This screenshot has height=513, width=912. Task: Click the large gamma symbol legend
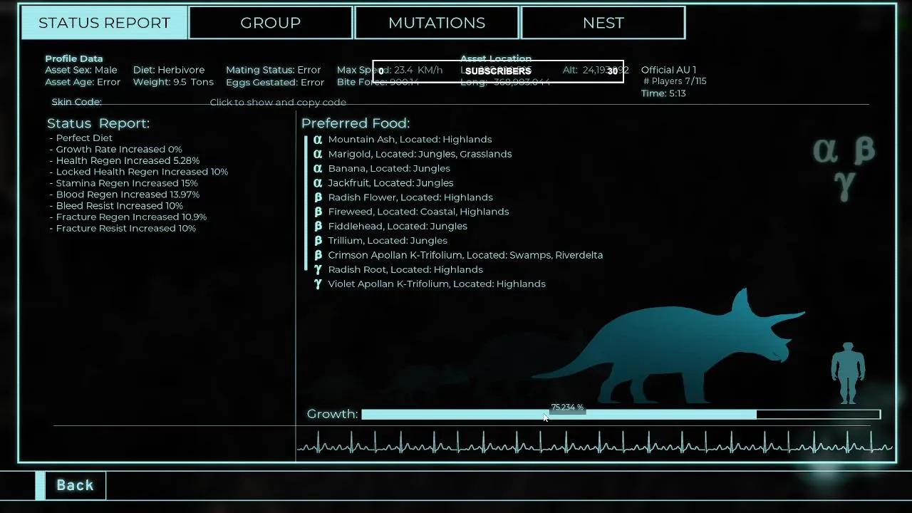click(844, 185)
